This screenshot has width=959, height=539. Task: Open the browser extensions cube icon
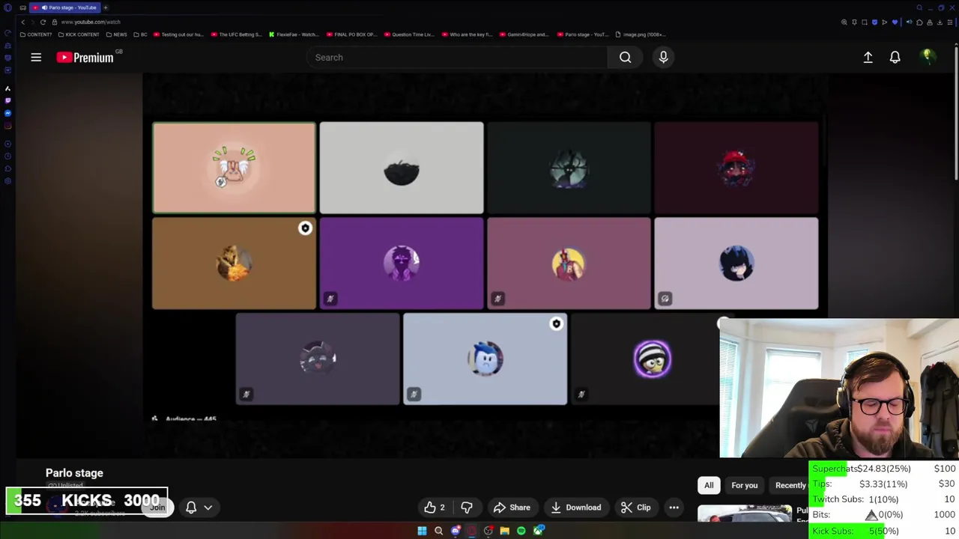click(920, 22)
